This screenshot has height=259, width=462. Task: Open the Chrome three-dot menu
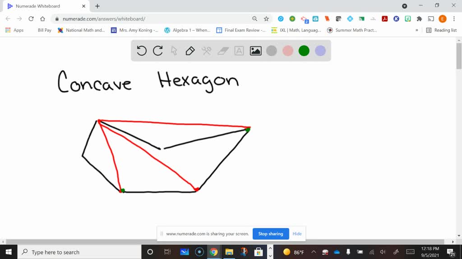click(454, 19)
